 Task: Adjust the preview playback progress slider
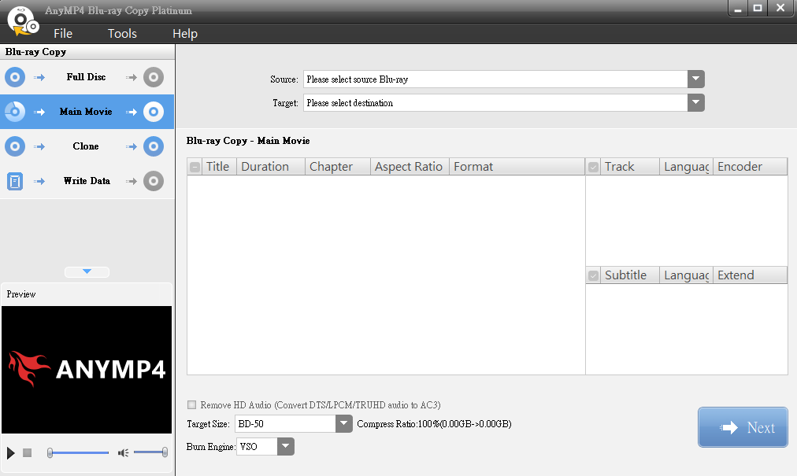point(78,452)
